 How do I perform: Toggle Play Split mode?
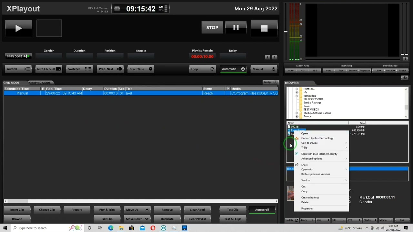pyautogui.click(x=18, y=56)
